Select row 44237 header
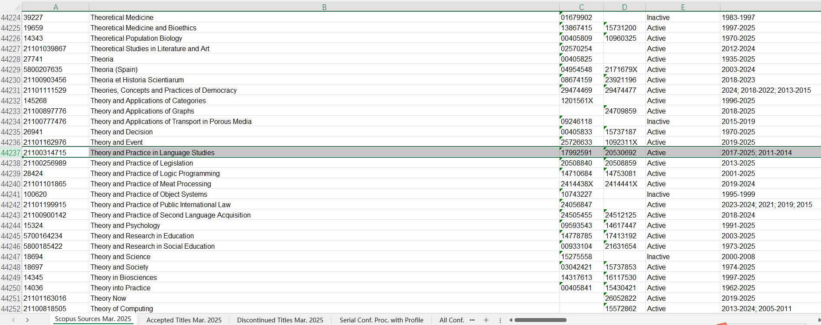Viewport: 821px width, 325px height. point(11,153)
